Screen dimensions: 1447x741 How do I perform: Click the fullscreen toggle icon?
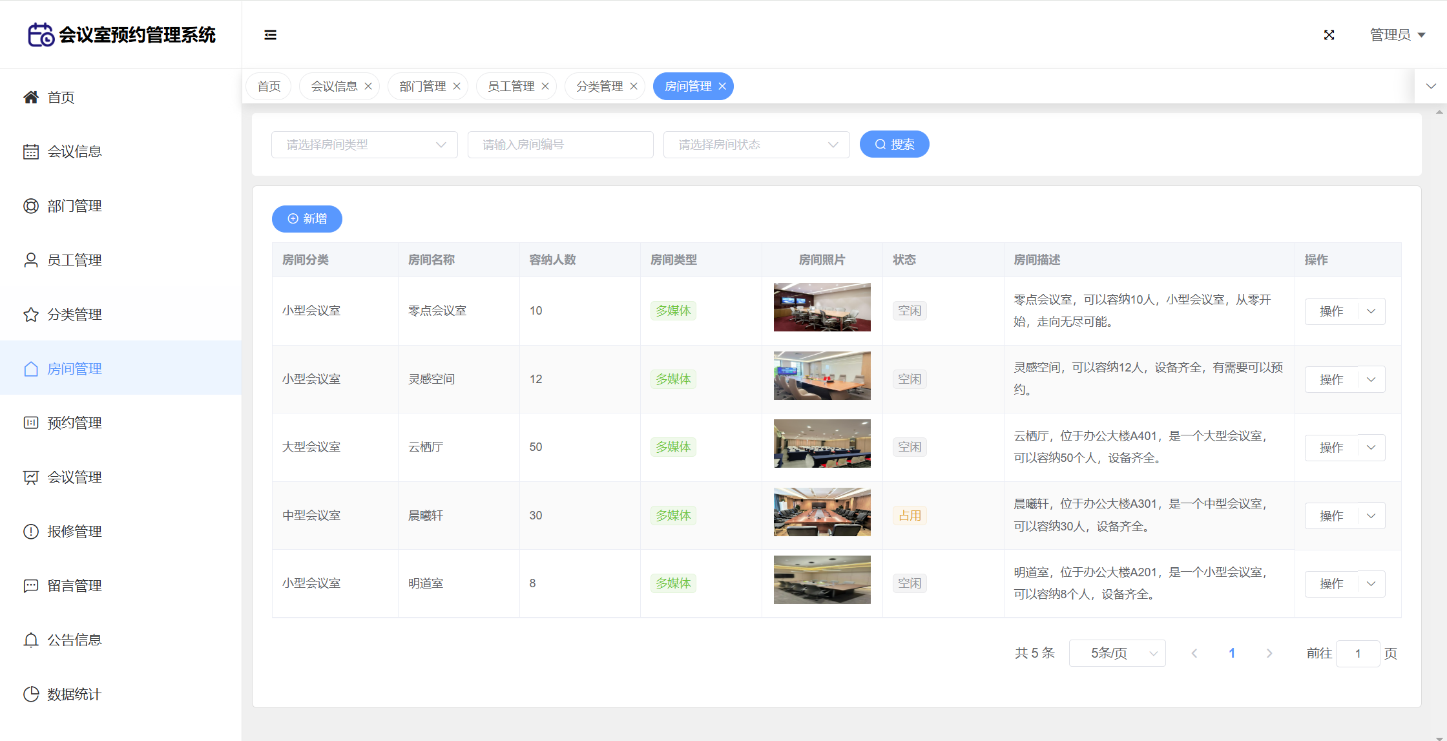[1329, 35]
